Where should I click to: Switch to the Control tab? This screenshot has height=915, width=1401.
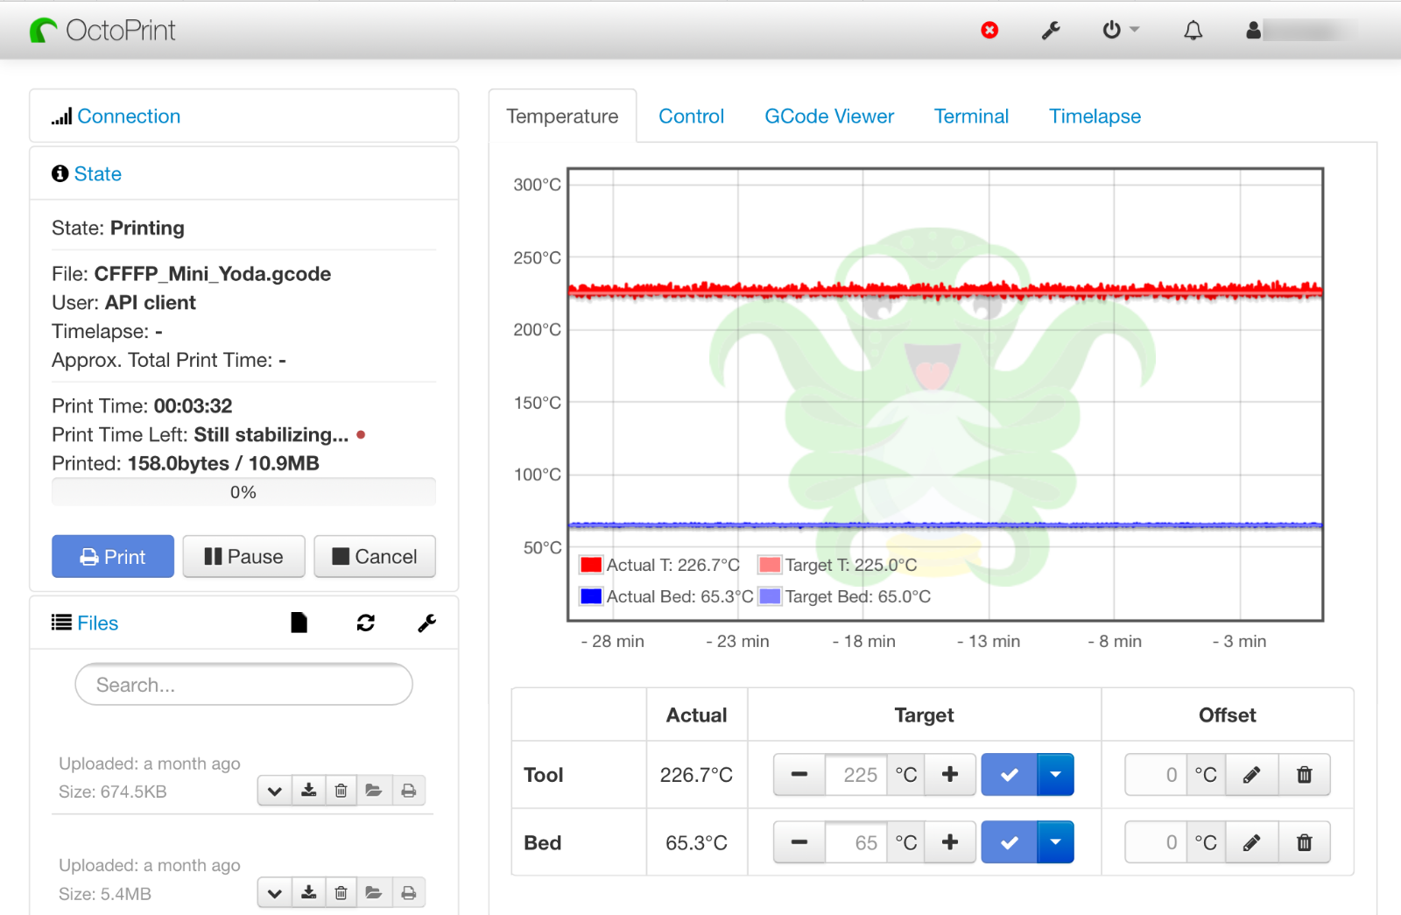tap(691, 116)
